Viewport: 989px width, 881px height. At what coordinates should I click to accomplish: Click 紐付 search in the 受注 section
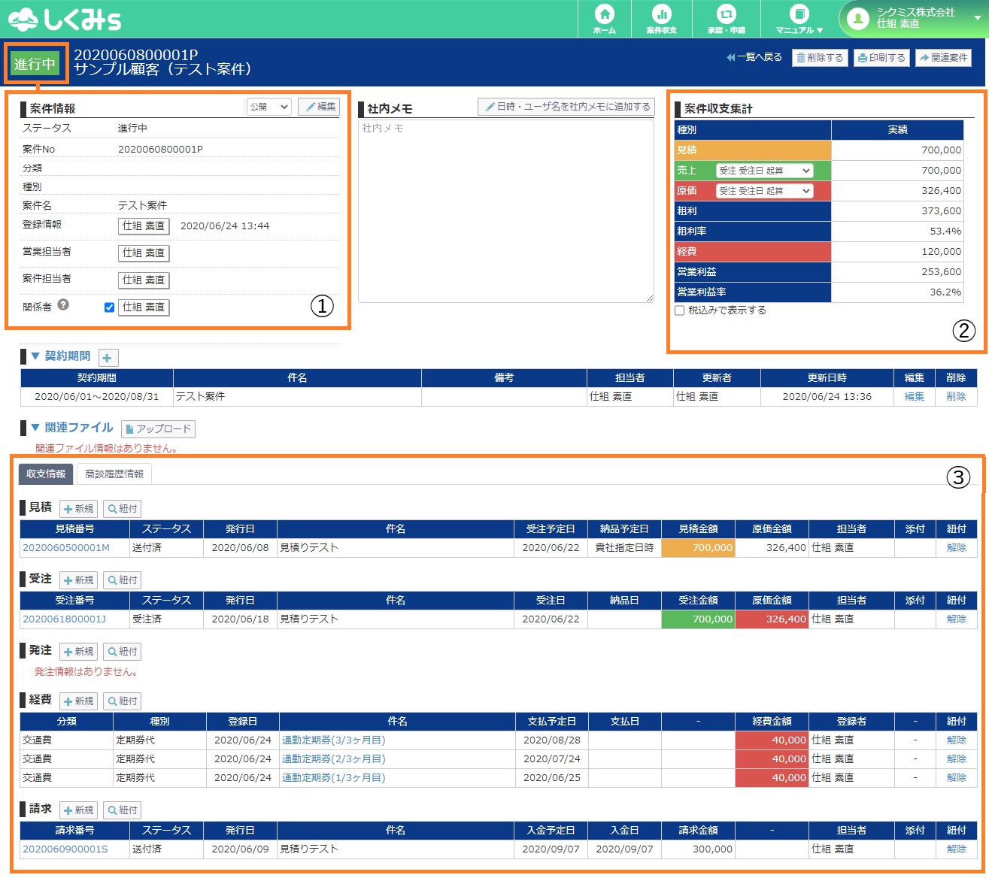(122, 580)
